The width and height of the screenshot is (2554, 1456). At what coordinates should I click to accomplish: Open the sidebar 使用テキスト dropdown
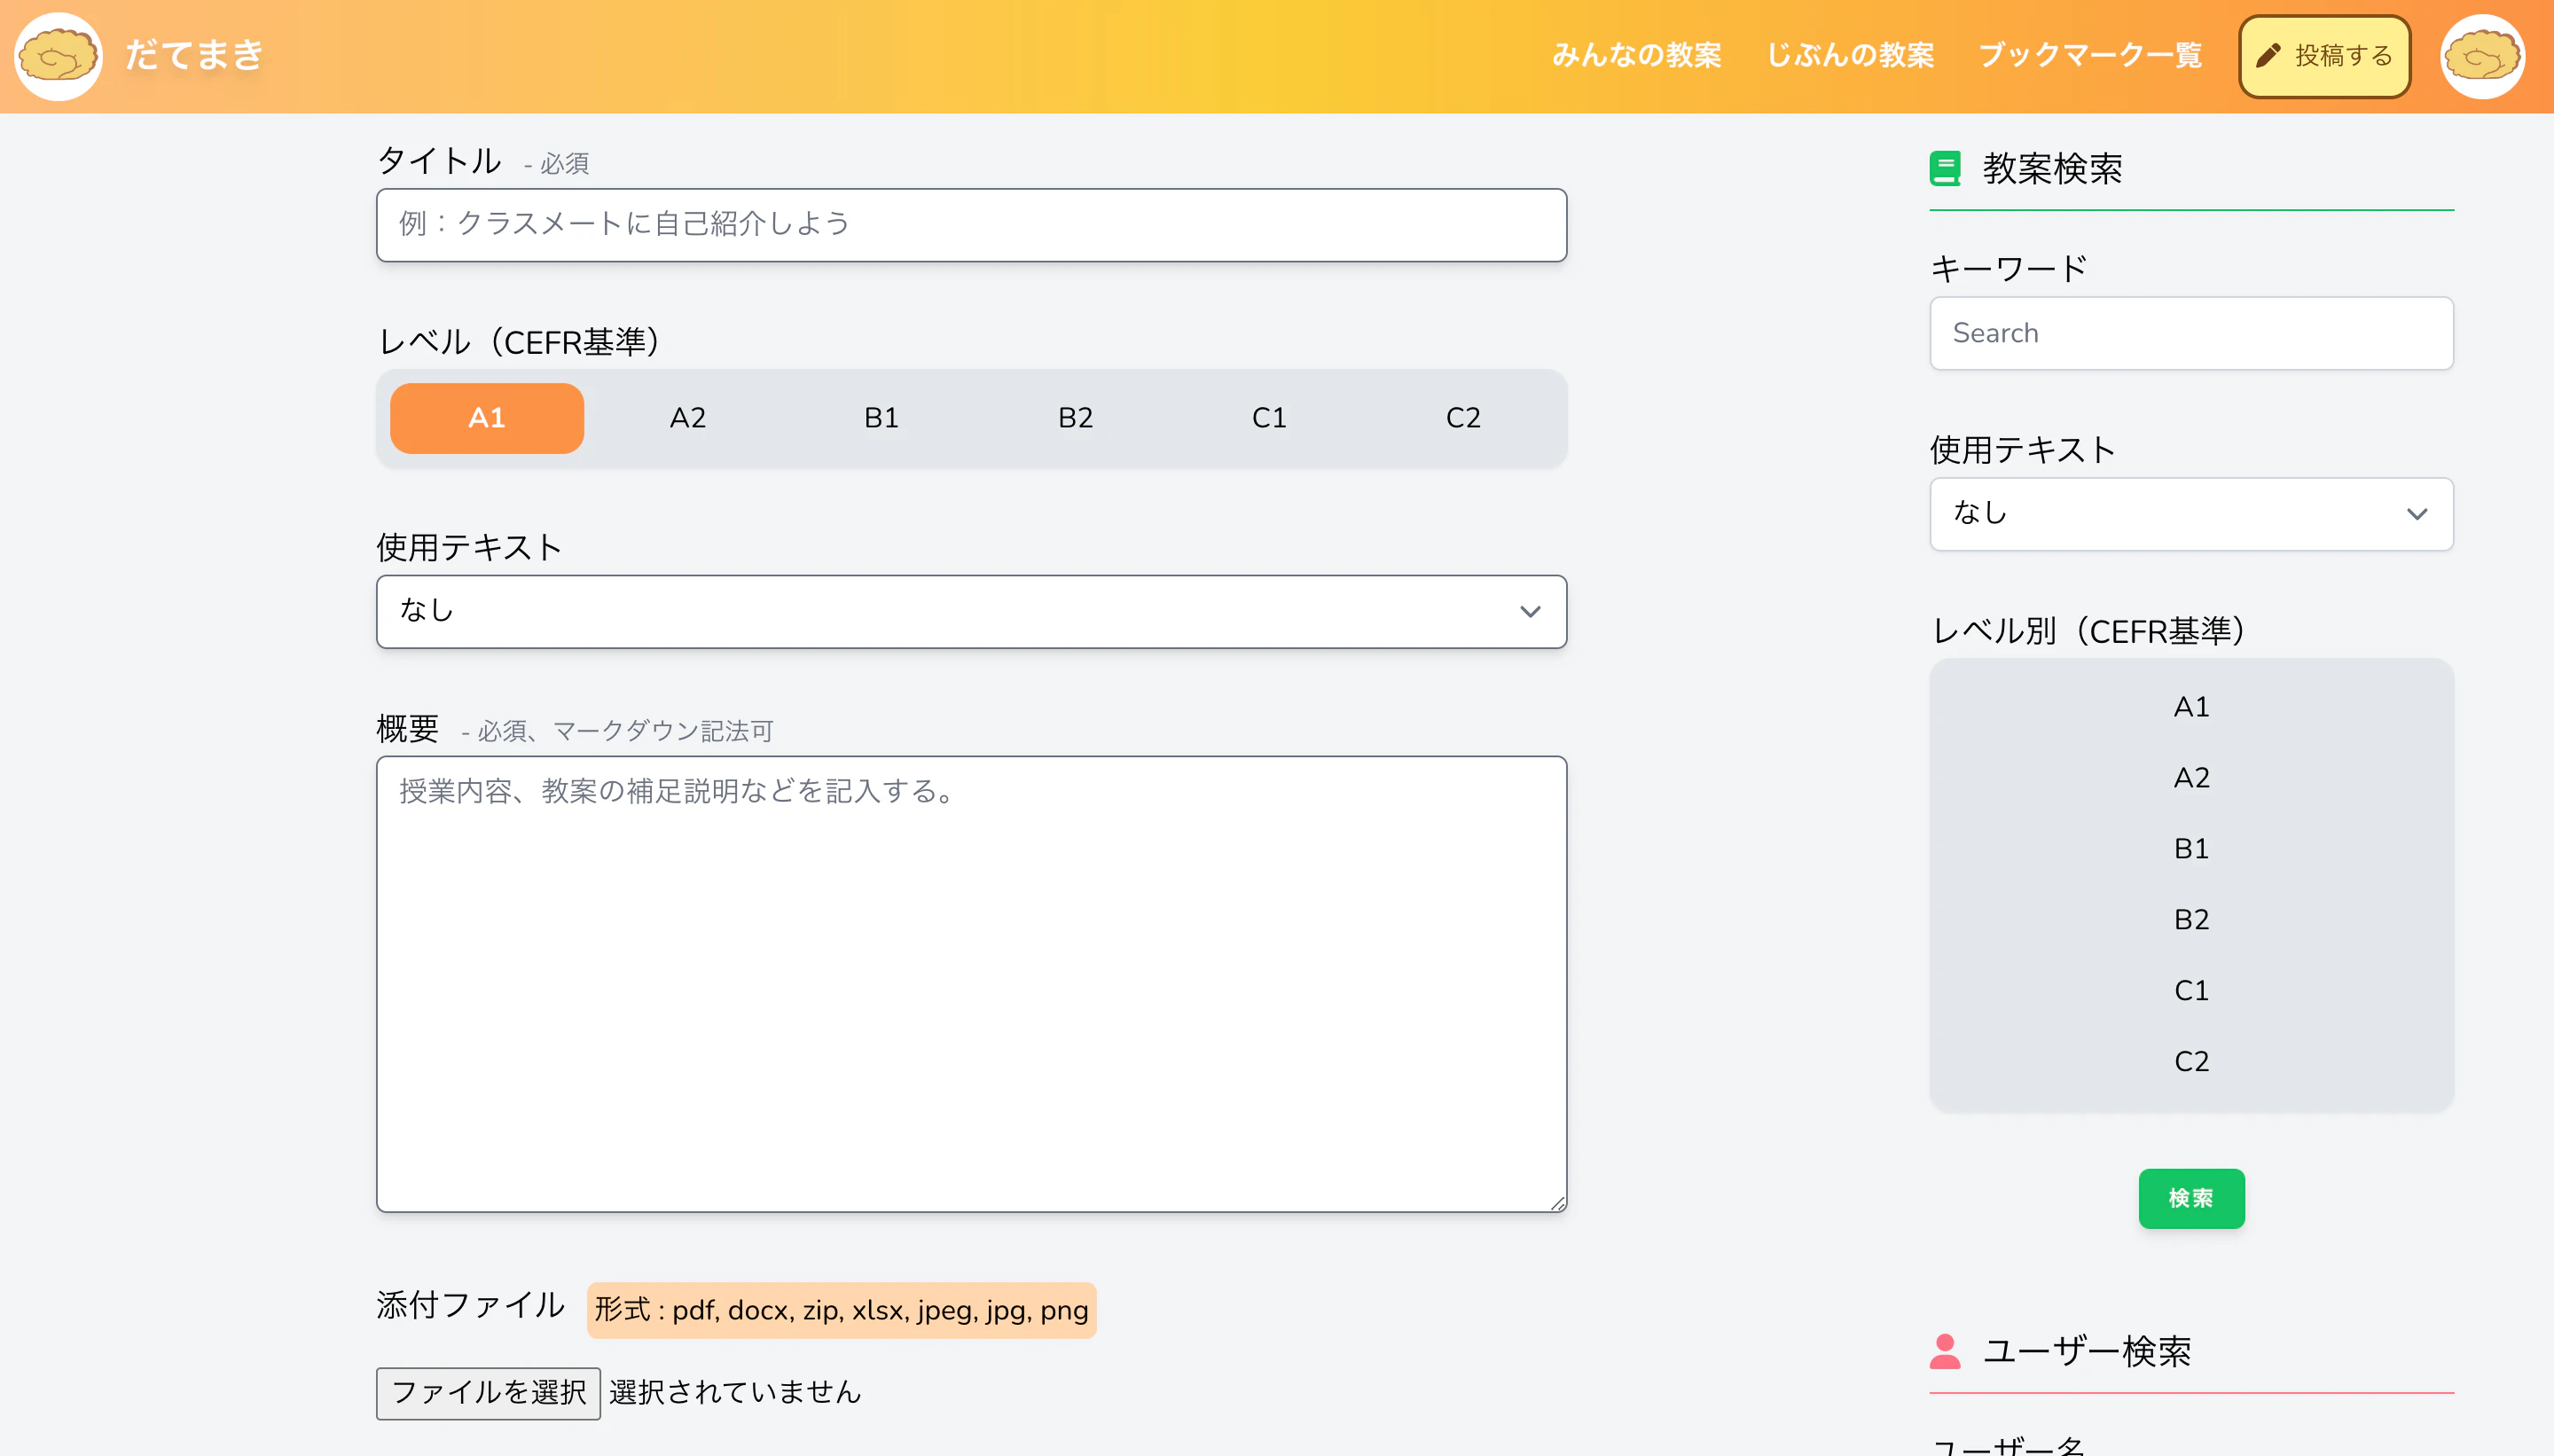click(x=2191, y=514)
